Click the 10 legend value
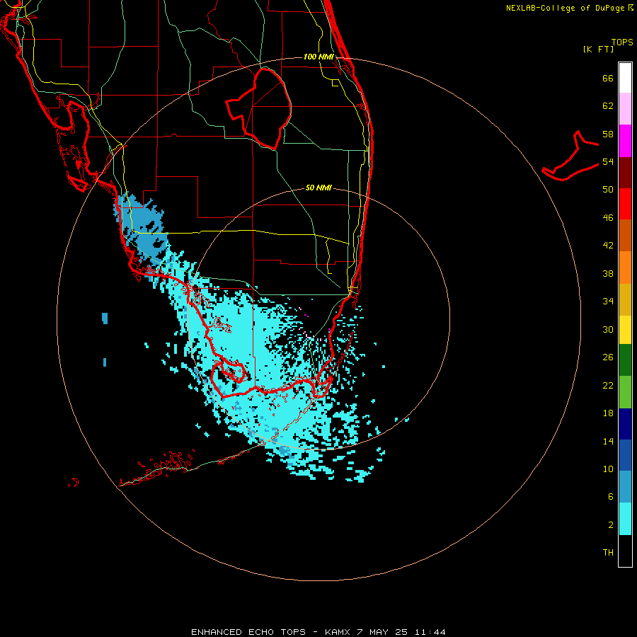 608,469
